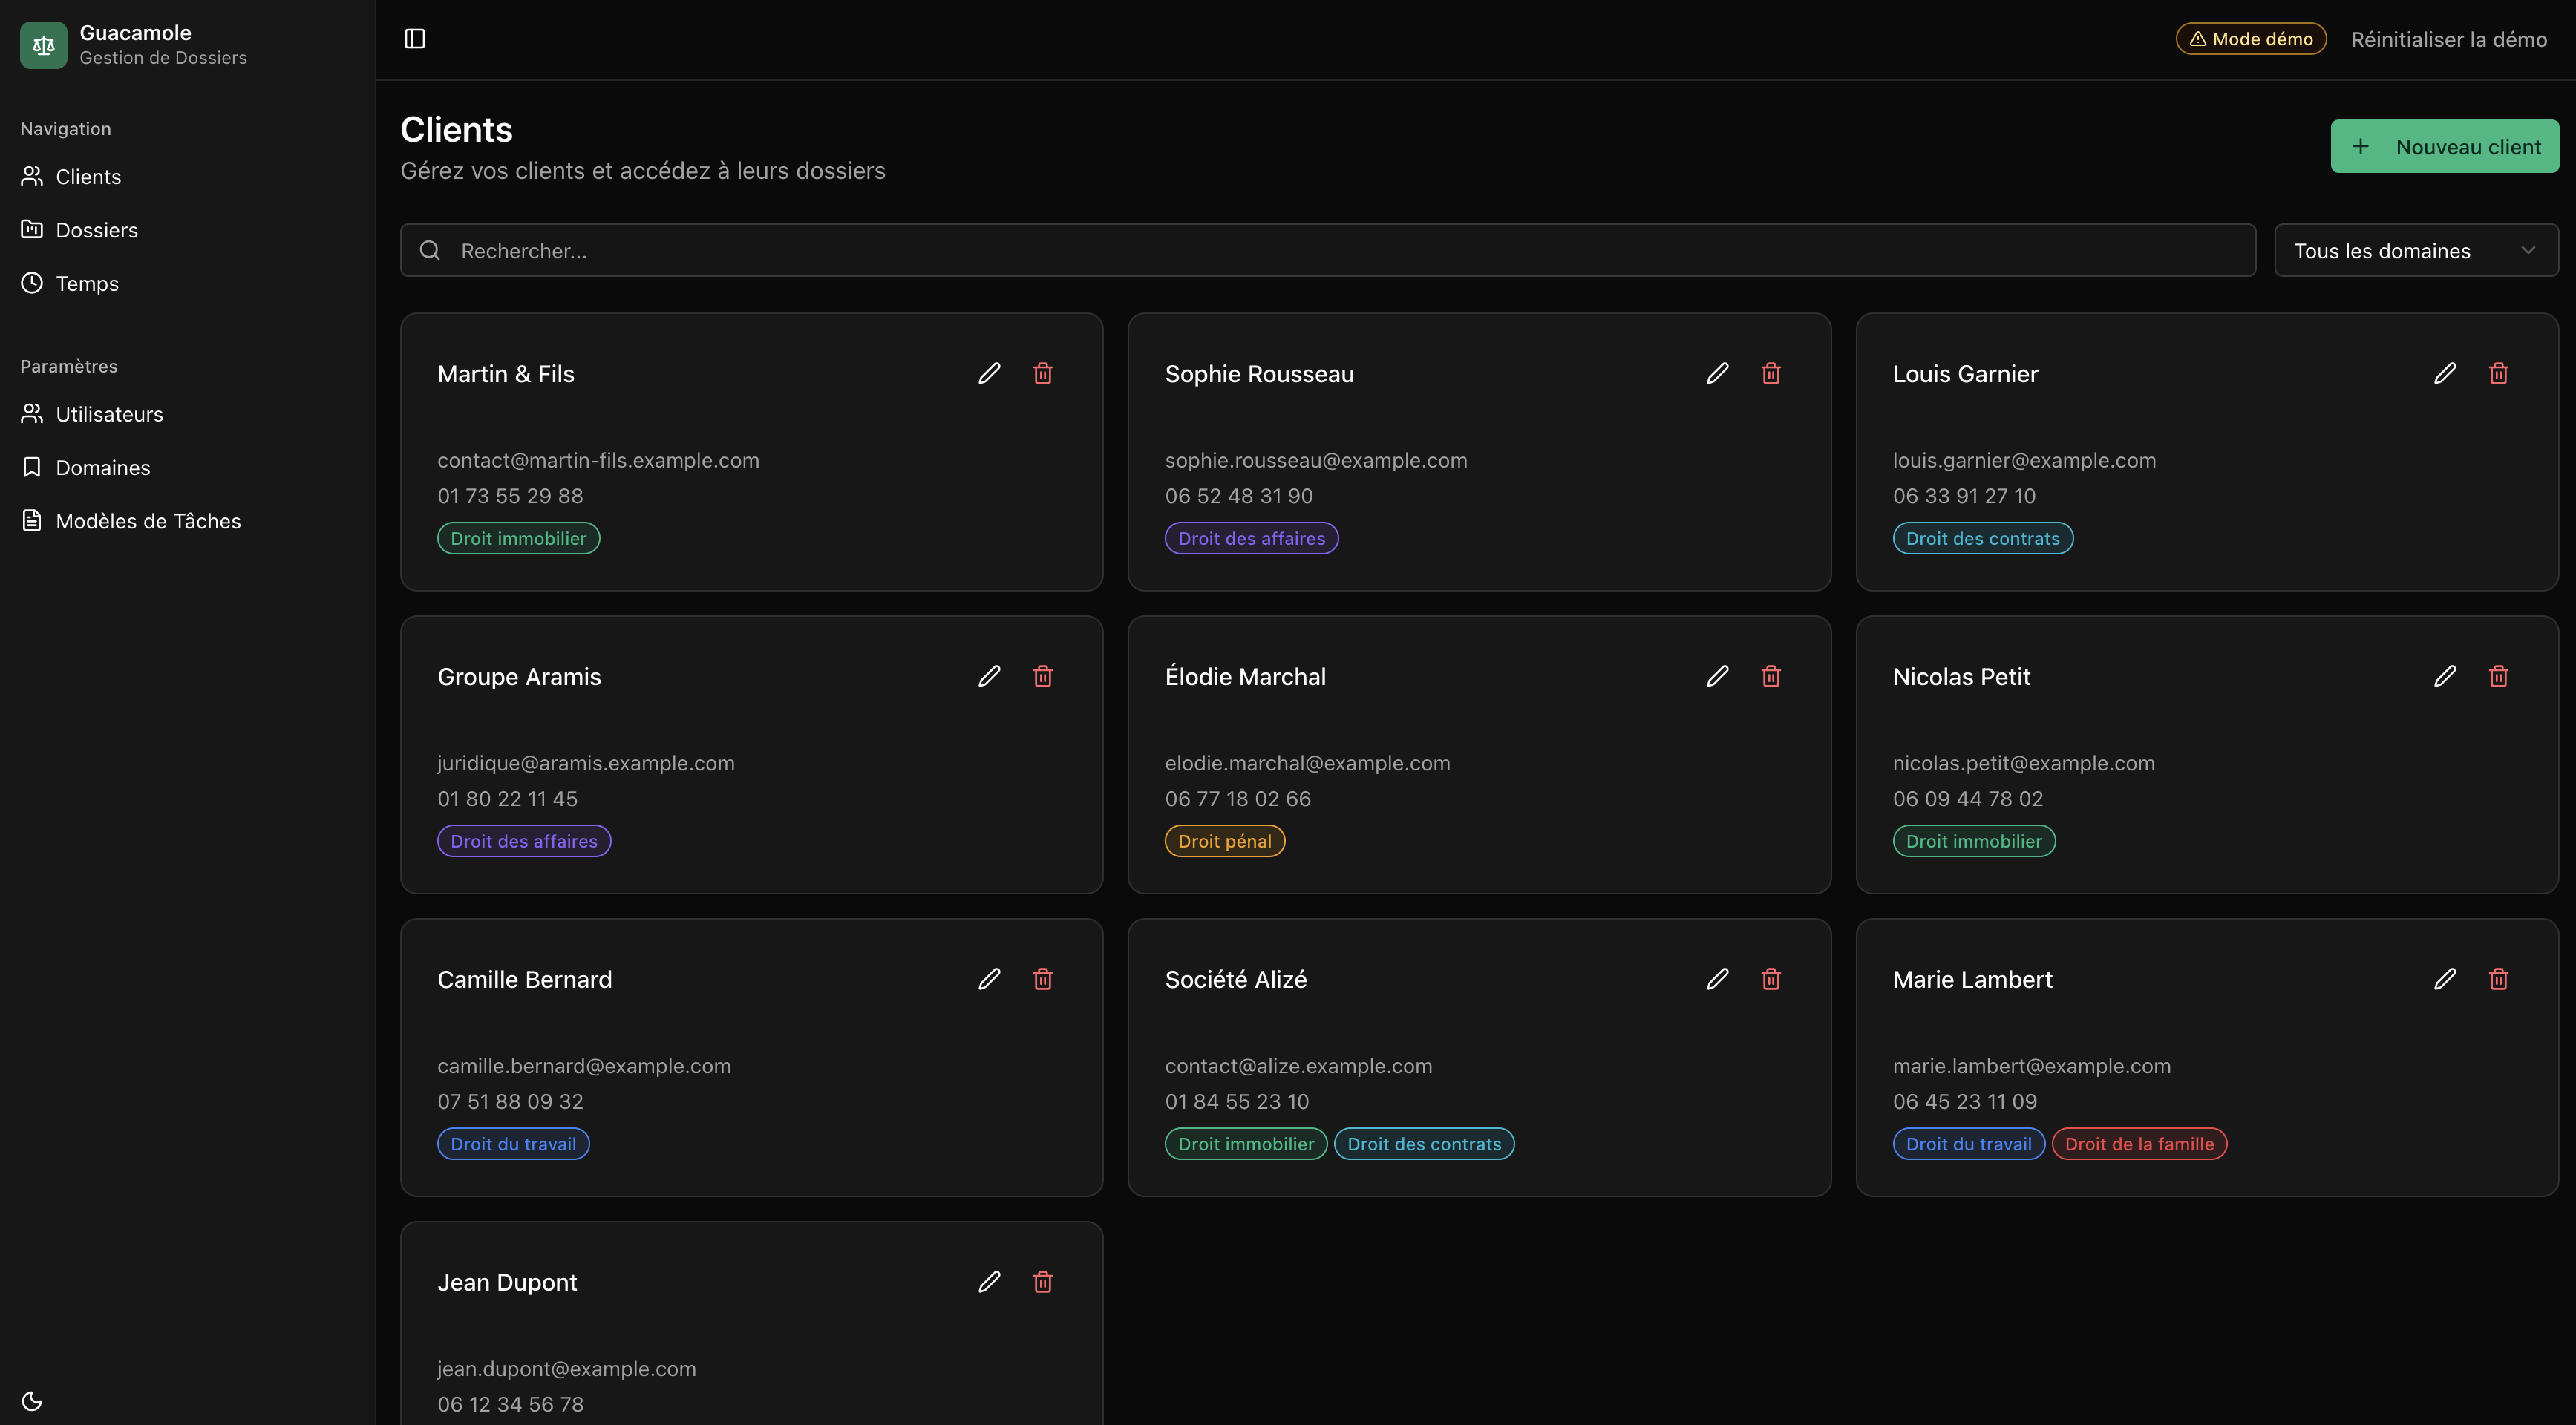
Task: Delete the Sophie Rousseau client
Action: coord(1770,373)
